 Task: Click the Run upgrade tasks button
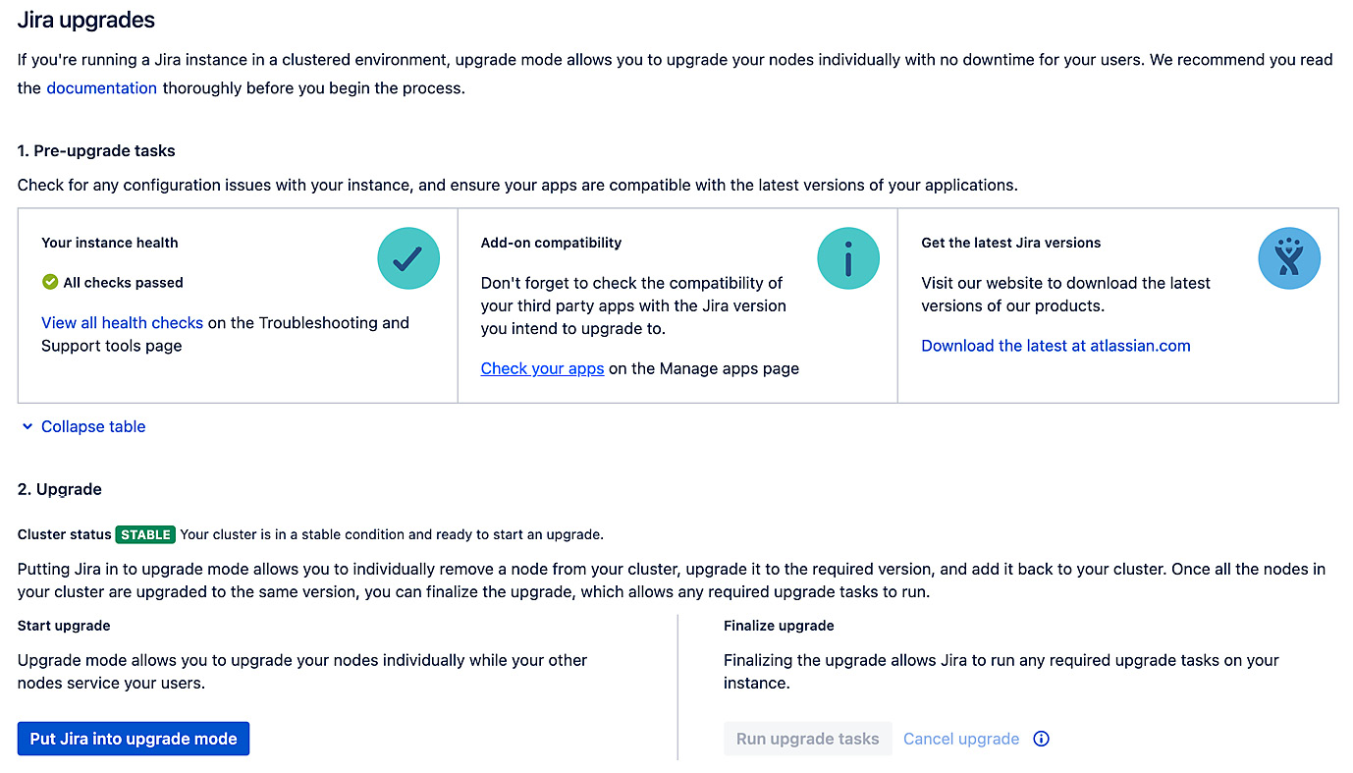point(807,738)
